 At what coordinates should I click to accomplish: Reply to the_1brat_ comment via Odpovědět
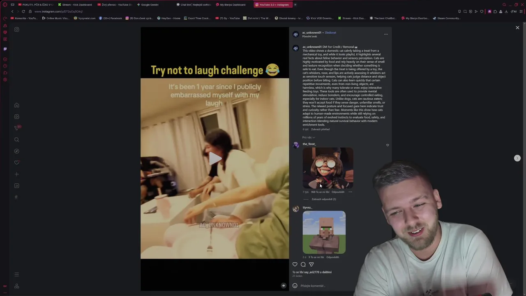[338, 192]
